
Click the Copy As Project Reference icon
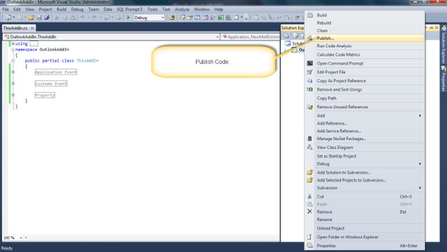(x=310, y=81)
